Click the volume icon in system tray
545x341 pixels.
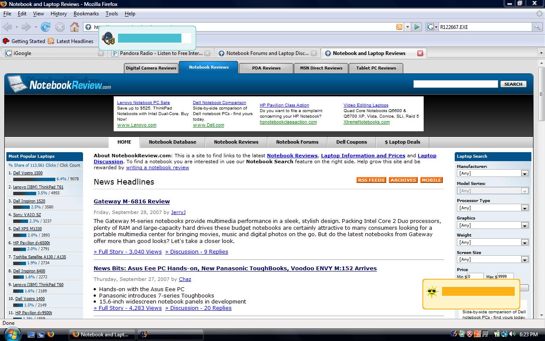(512, 335)
